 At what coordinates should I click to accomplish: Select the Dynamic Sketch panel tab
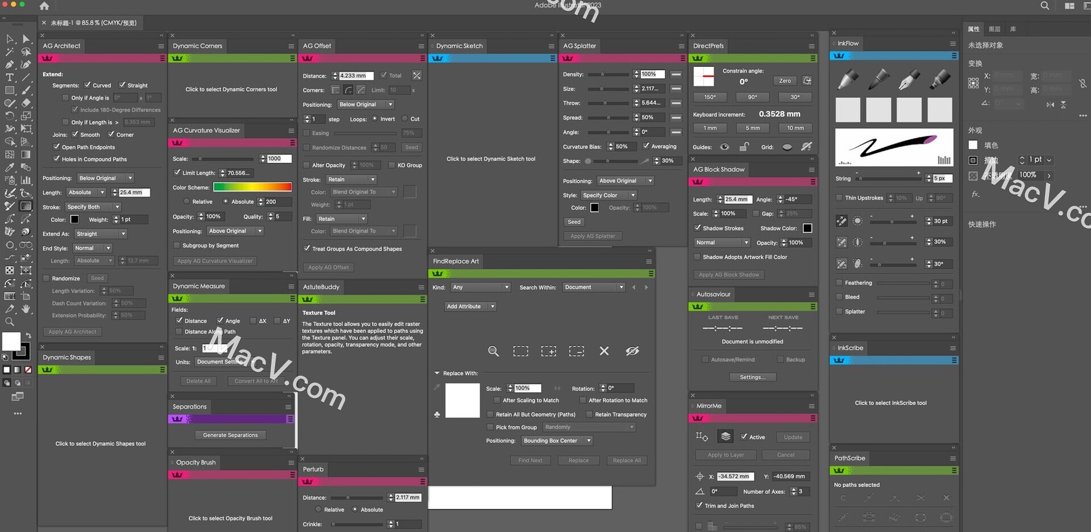click(459, 46)
